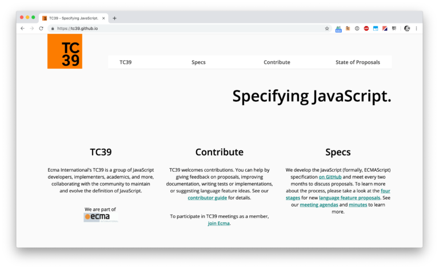Open the user profile avatar

point(407,28)
